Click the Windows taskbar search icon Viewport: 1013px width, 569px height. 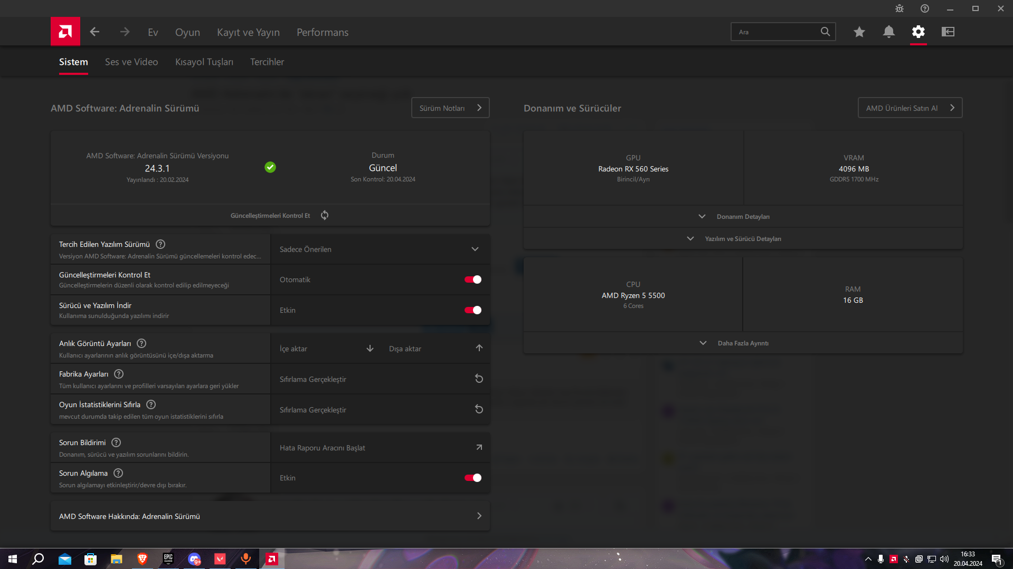click(38, 559)
